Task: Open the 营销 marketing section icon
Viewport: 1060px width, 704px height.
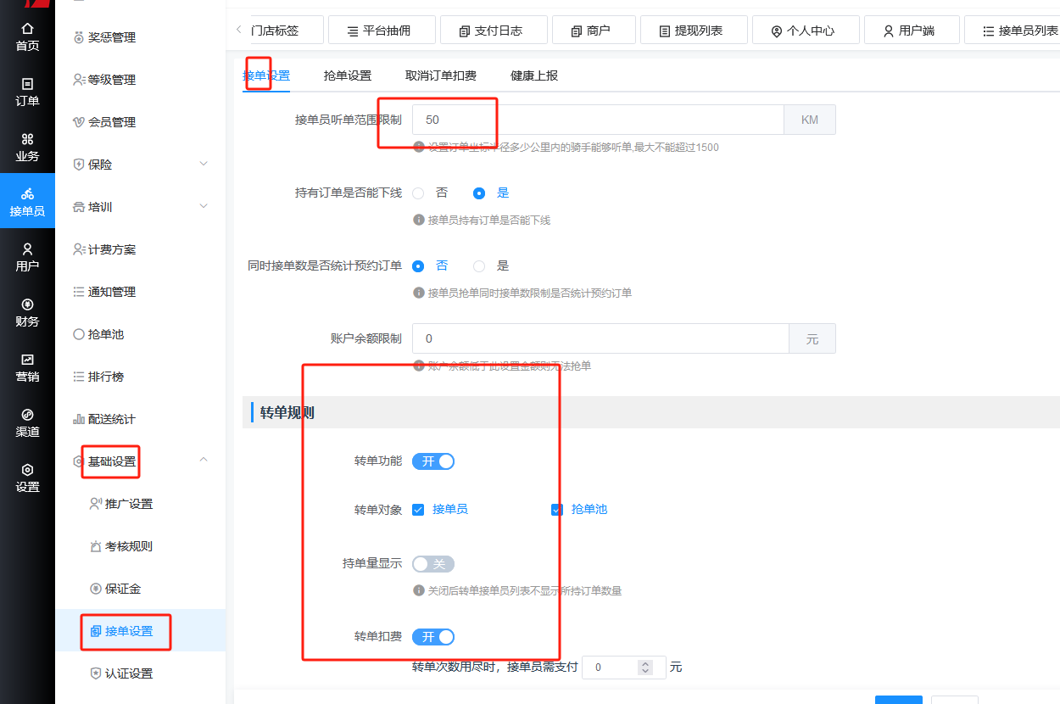Action: (27, 360)
